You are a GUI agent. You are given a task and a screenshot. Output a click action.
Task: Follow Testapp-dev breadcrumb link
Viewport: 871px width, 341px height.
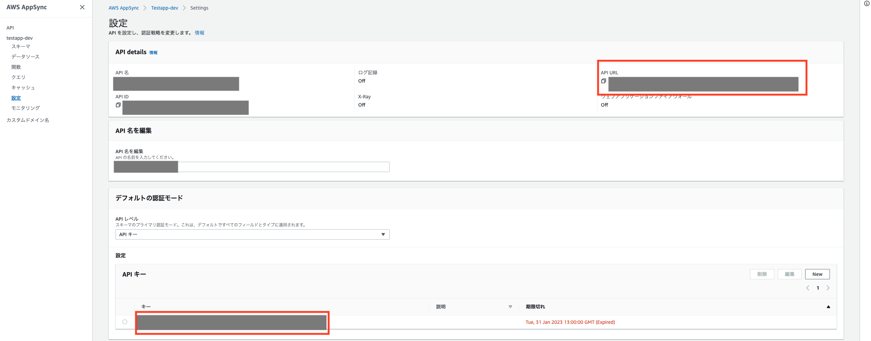coord(165,8)
